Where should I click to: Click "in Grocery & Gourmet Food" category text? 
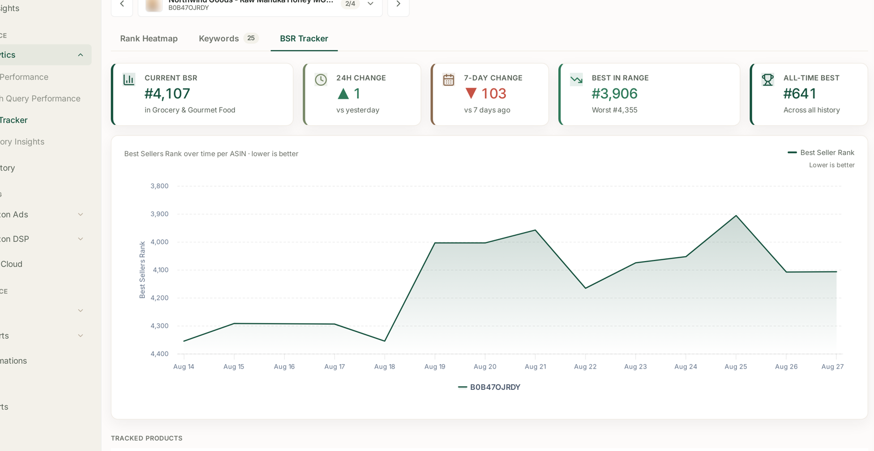click(x=190, y=110)
